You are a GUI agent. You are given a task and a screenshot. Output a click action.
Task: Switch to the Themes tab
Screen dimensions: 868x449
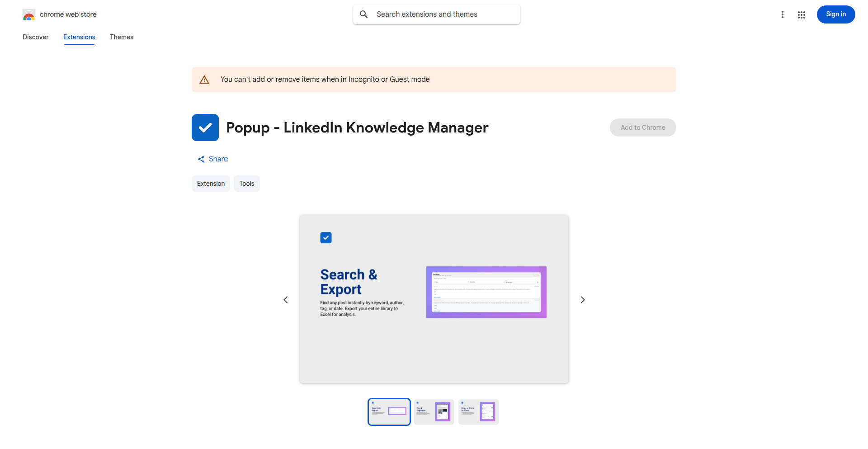click(122, 37)
